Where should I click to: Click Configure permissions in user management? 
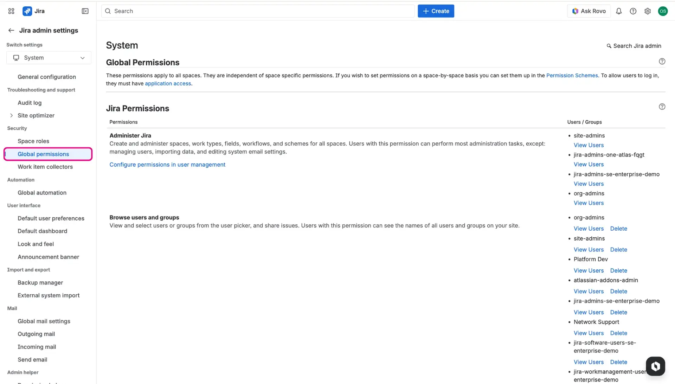pyautogui.click(x=167, y=164)
